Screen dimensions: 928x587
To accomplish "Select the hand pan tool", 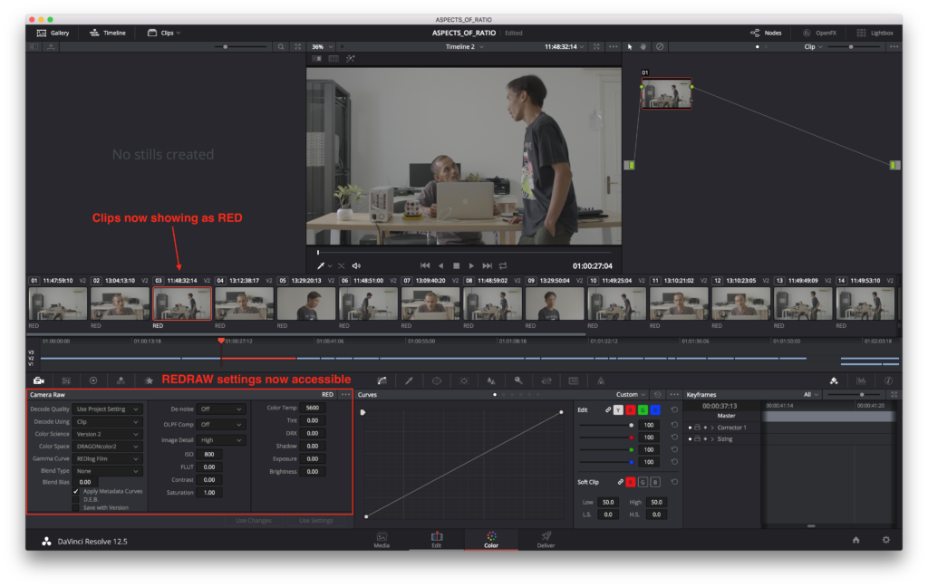I will point(644,47).
